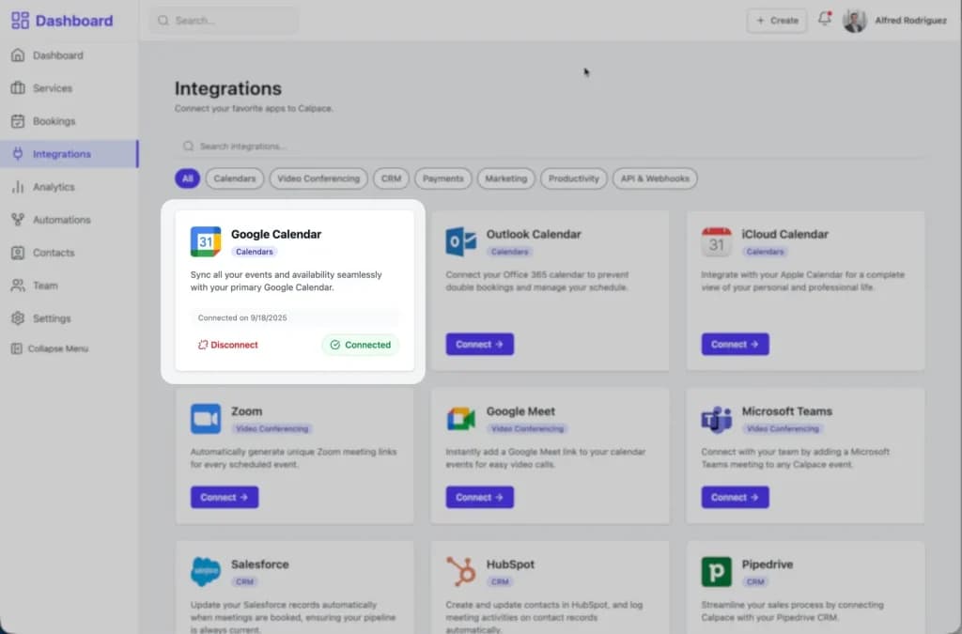
Task: Disconnect Google Calendar integration
Action: click(x=228, y=345)
